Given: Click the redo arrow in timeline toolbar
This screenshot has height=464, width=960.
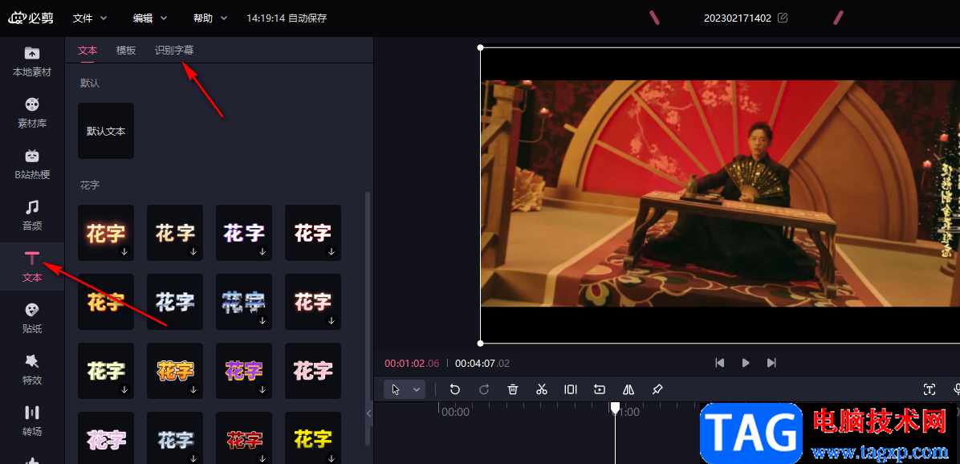Looking at the screenshot, I should tap(484, 389).
